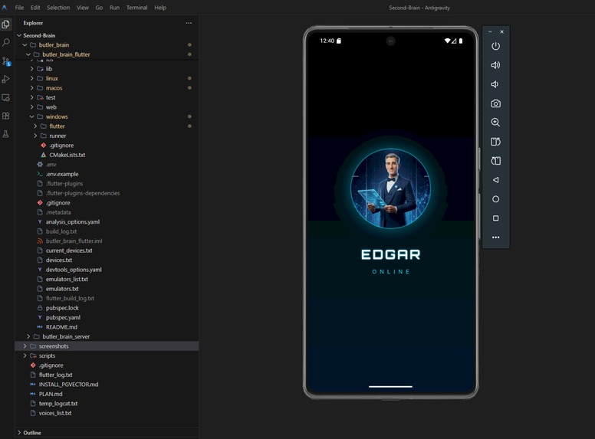Open the File menu
Viewport: 595px width, 439px height.
click(x=19, y=8)
